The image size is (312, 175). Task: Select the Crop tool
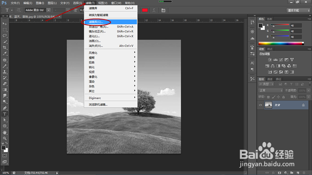pyautogui.click(x=5, y=48)
